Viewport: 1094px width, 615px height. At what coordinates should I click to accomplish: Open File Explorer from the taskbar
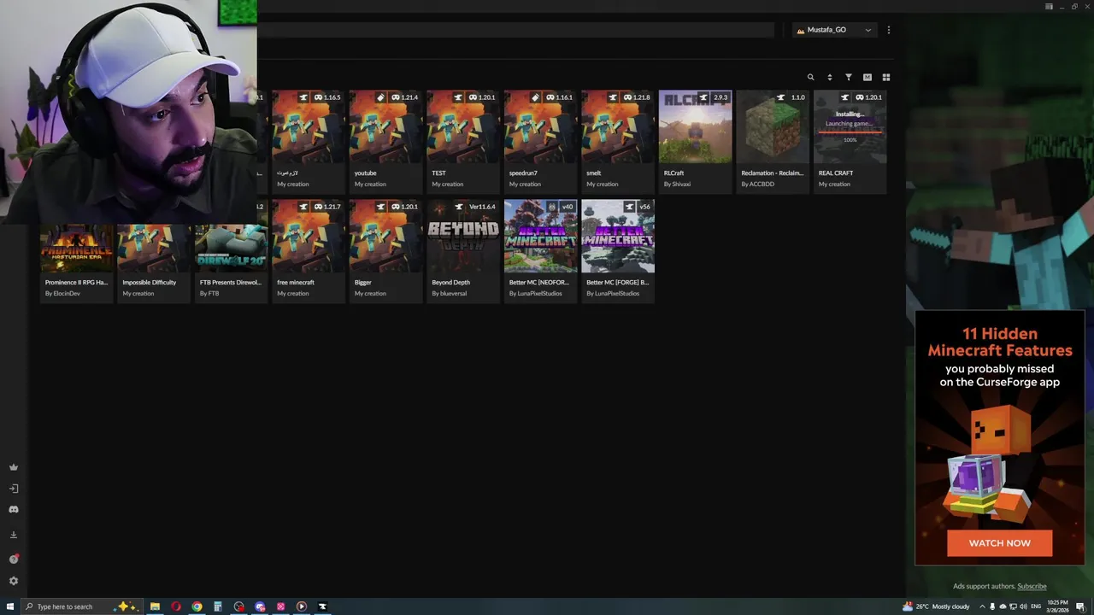(x=155, y=606)
